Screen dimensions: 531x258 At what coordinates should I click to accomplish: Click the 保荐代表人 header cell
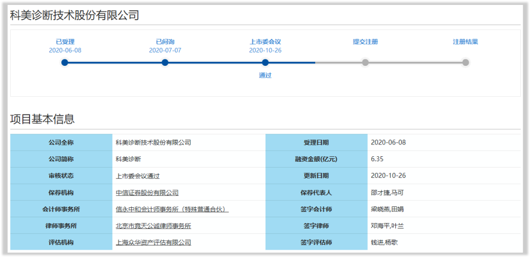pyautogui.click(x=316, y=193)
